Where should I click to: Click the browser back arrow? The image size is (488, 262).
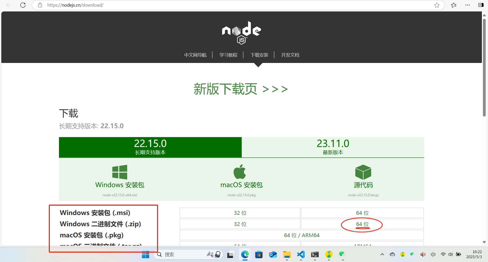9,5
